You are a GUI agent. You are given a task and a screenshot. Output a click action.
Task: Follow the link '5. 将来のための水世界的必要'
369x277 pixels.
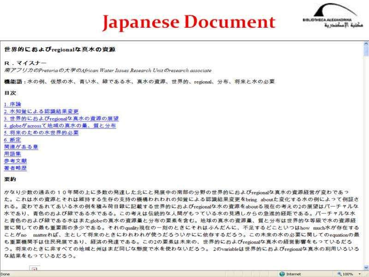point(41,132)
